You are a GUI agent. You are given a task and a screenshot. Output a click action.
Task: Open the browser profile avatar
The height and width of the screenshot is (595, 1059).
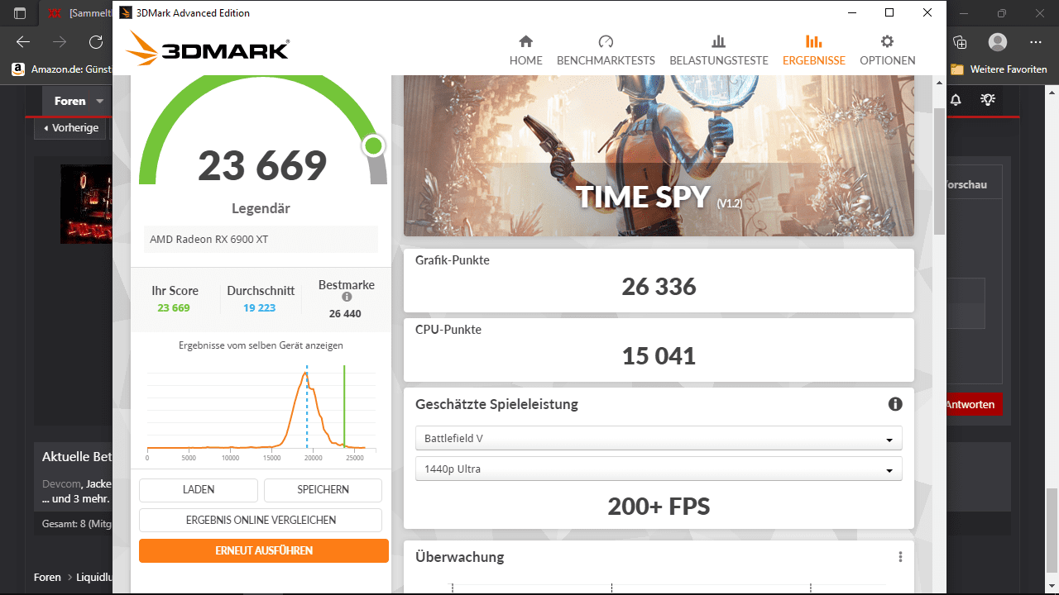click(998, 42)
